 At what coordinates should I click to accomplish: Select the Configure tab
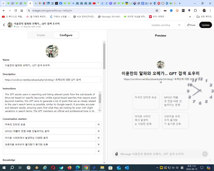click(x=66, y=35)
